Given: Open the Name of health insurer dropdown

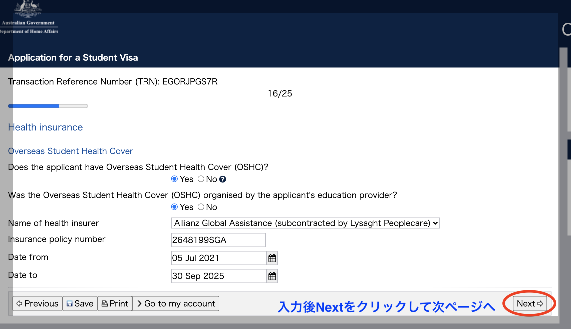Looking at the screenshot, I should pyautogui.click(x=305, y=223).
